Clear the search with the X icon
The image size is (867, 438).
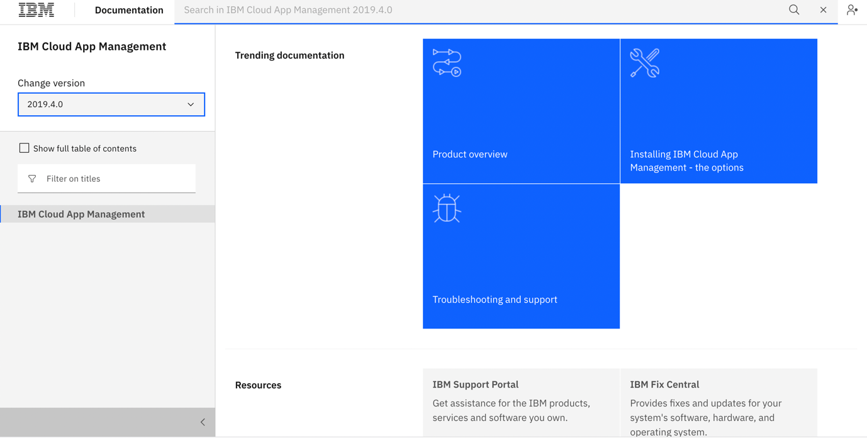823,10
